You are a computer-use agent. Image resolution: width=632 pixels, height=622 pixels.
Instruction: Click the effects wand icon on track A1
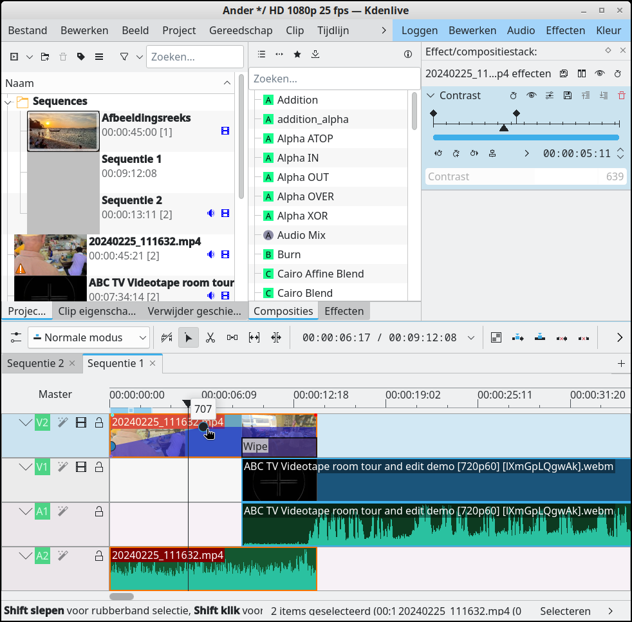[62, 511]
